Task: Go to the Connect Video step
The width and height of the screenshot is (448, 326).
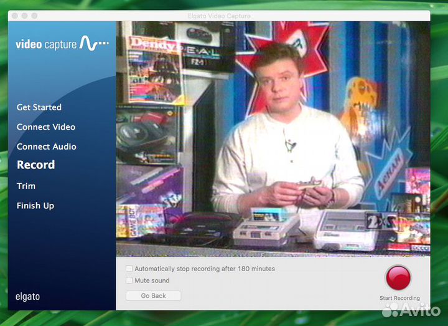Action: click(x=45, y=127)
